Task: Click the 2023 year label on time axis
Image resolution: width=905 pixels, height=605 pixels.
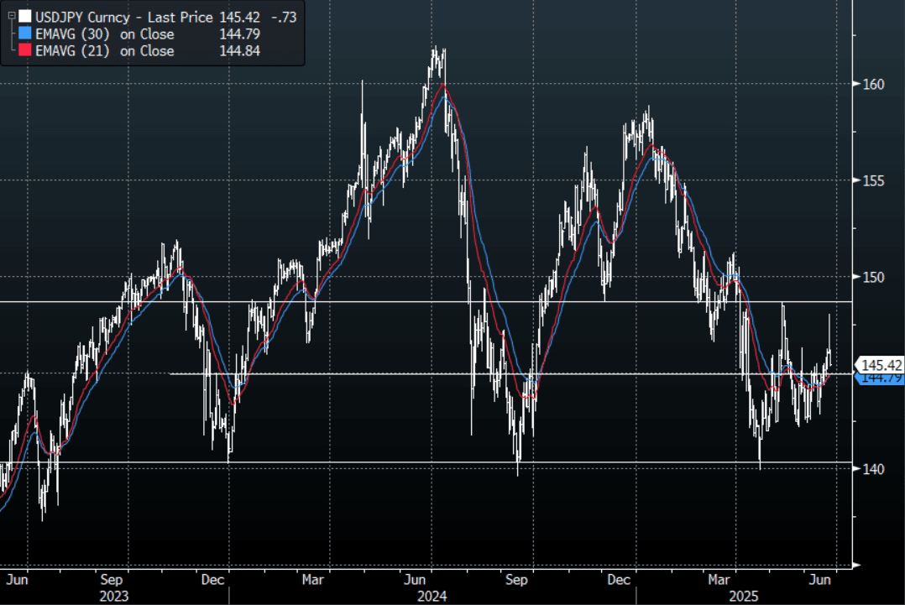Action: point(115,596)
